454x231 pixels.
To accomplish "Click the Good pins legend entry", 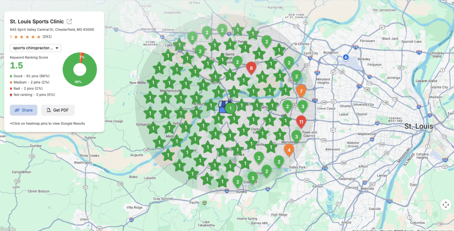I will [30, 76].
